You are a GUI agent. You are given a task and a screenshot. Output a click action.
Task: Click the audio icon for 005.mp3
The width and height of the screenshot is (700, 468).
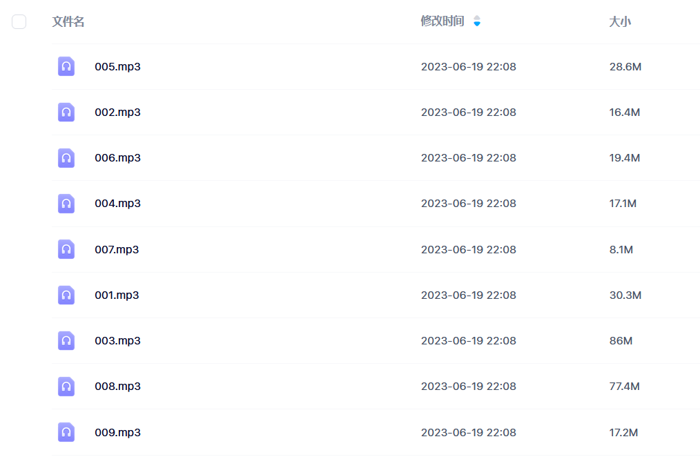pyautogui.click(x=66, y=66)
